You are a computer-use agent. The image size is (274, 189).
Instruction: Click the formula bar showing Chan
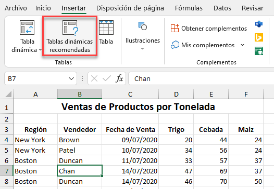click(x=201, y=78)
